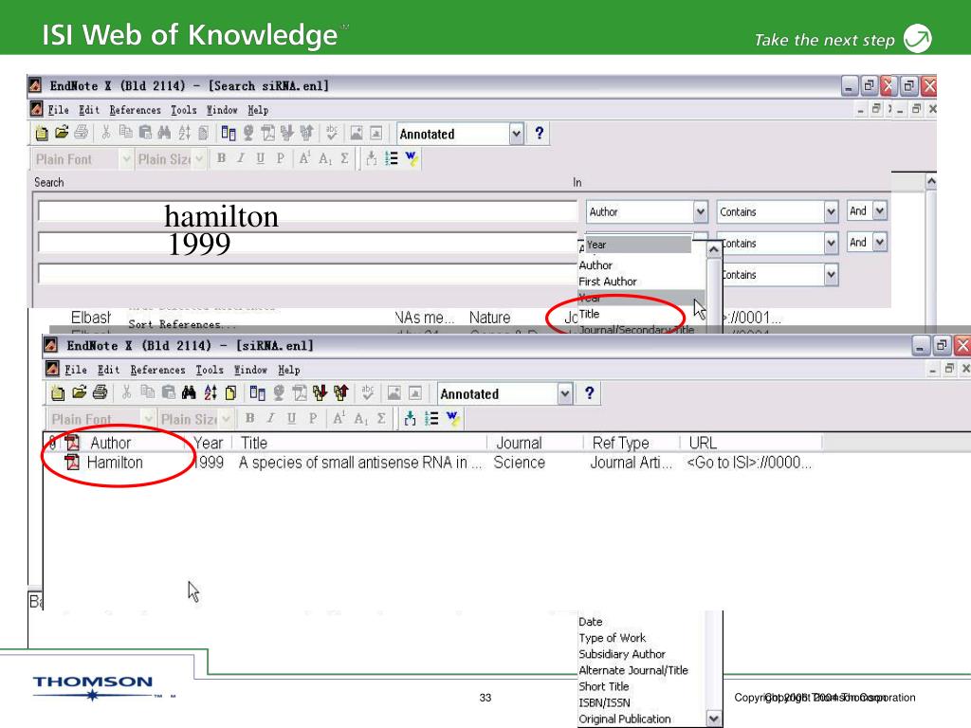971x728 pixels.
Task: Click the scroll down arrow of the field list
Action: pyautogui.click(x=714, y=719)
